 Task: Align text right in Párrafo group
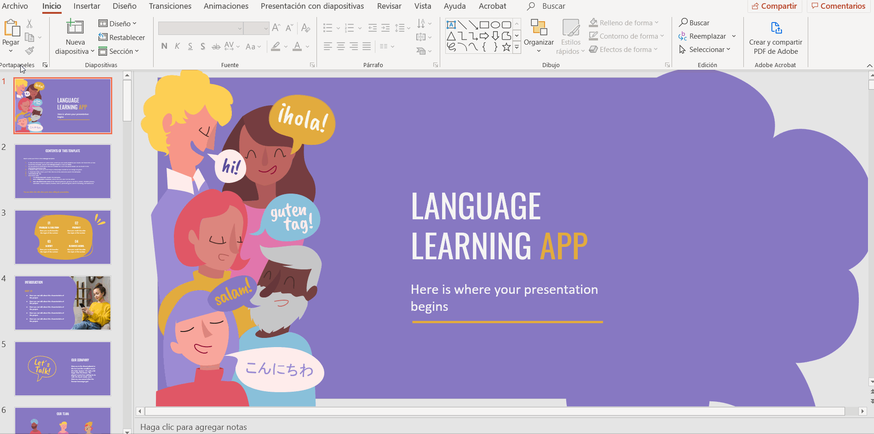(354, 46)
